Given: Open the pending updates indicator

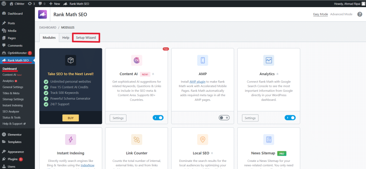Looking at the screenshot, I should coord(31,4).
